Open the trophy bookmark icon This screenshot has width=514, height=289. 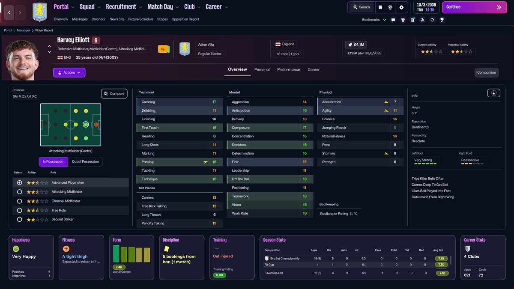pos(442,20)
